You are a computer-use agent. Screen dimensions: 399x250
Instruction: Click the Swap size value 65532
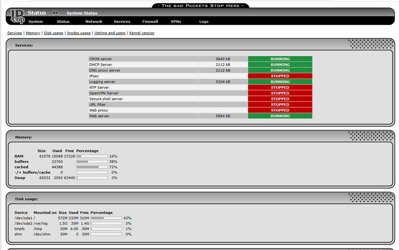point(45,178)
